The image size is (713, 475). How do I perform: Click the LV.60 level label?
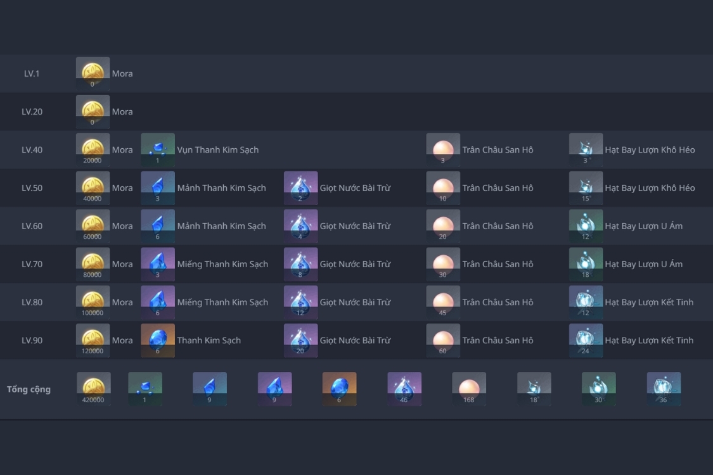pyautogui.click(x=32, y=226)
